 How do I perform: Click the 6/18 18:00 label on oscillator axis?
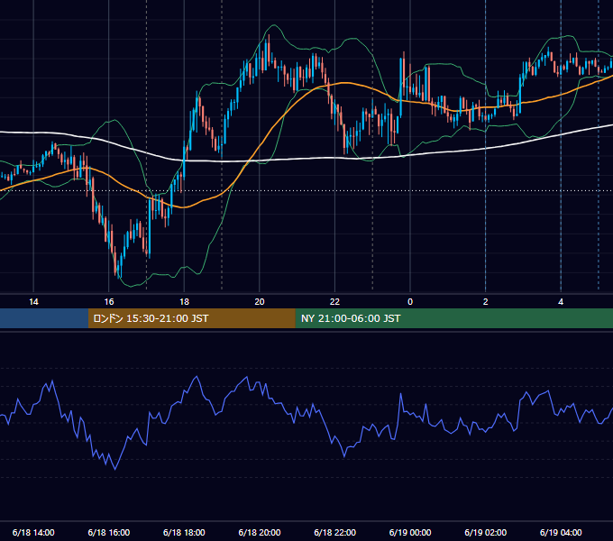click(184, 532)
